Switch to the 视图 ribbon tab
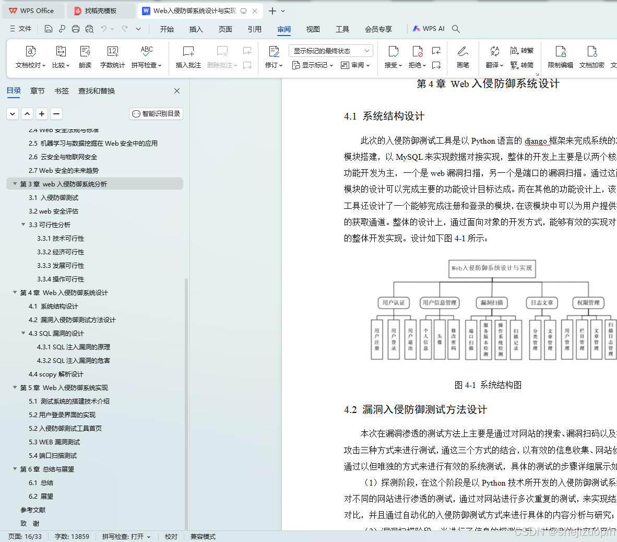Screen dimensions: 617x542 (313, 29)
